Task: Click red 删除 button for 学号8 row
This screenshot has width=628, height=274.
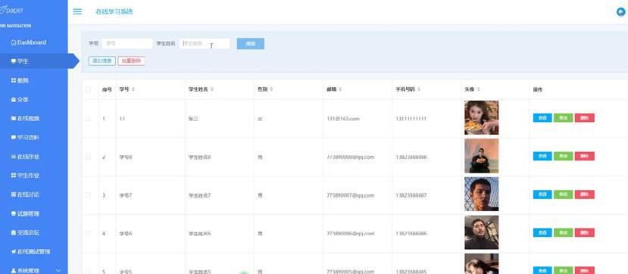Action: coord(584,157)
